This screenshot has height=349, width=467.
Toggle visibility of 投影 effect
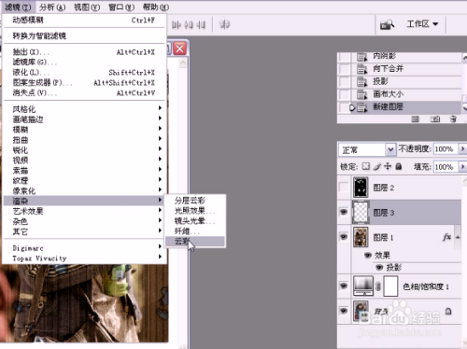click(379, 267)
